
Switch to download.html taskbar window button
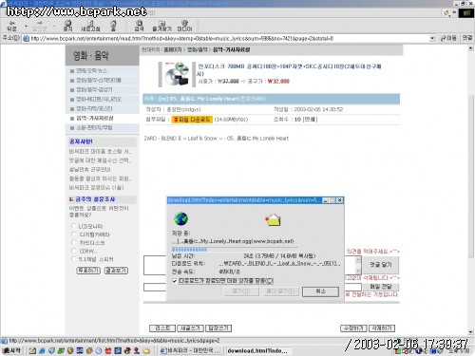point(257,351)
